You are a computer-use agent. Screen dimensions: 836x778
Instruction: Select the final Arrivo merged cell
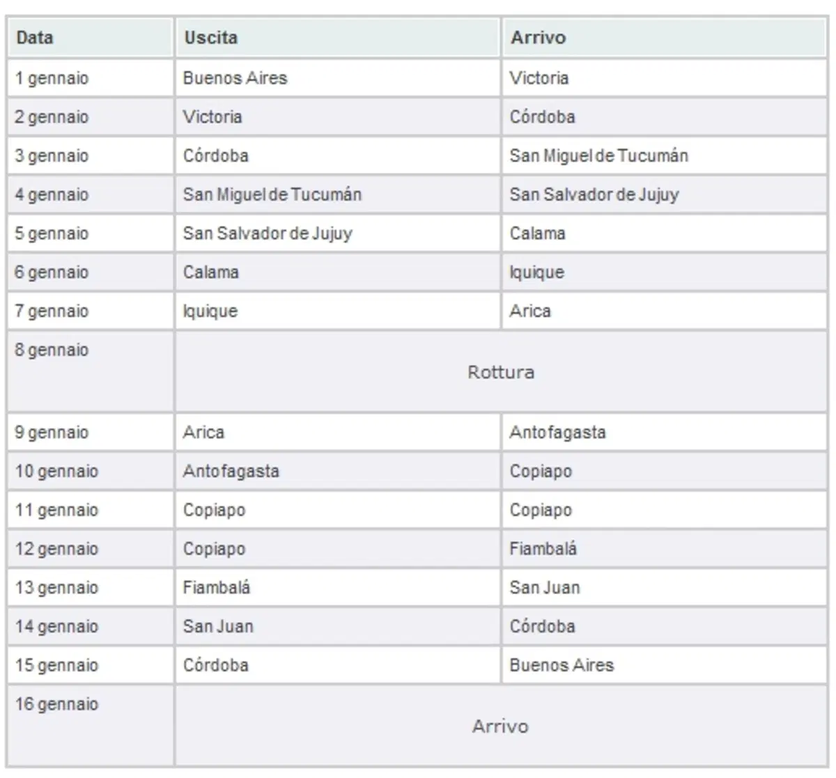501,726
